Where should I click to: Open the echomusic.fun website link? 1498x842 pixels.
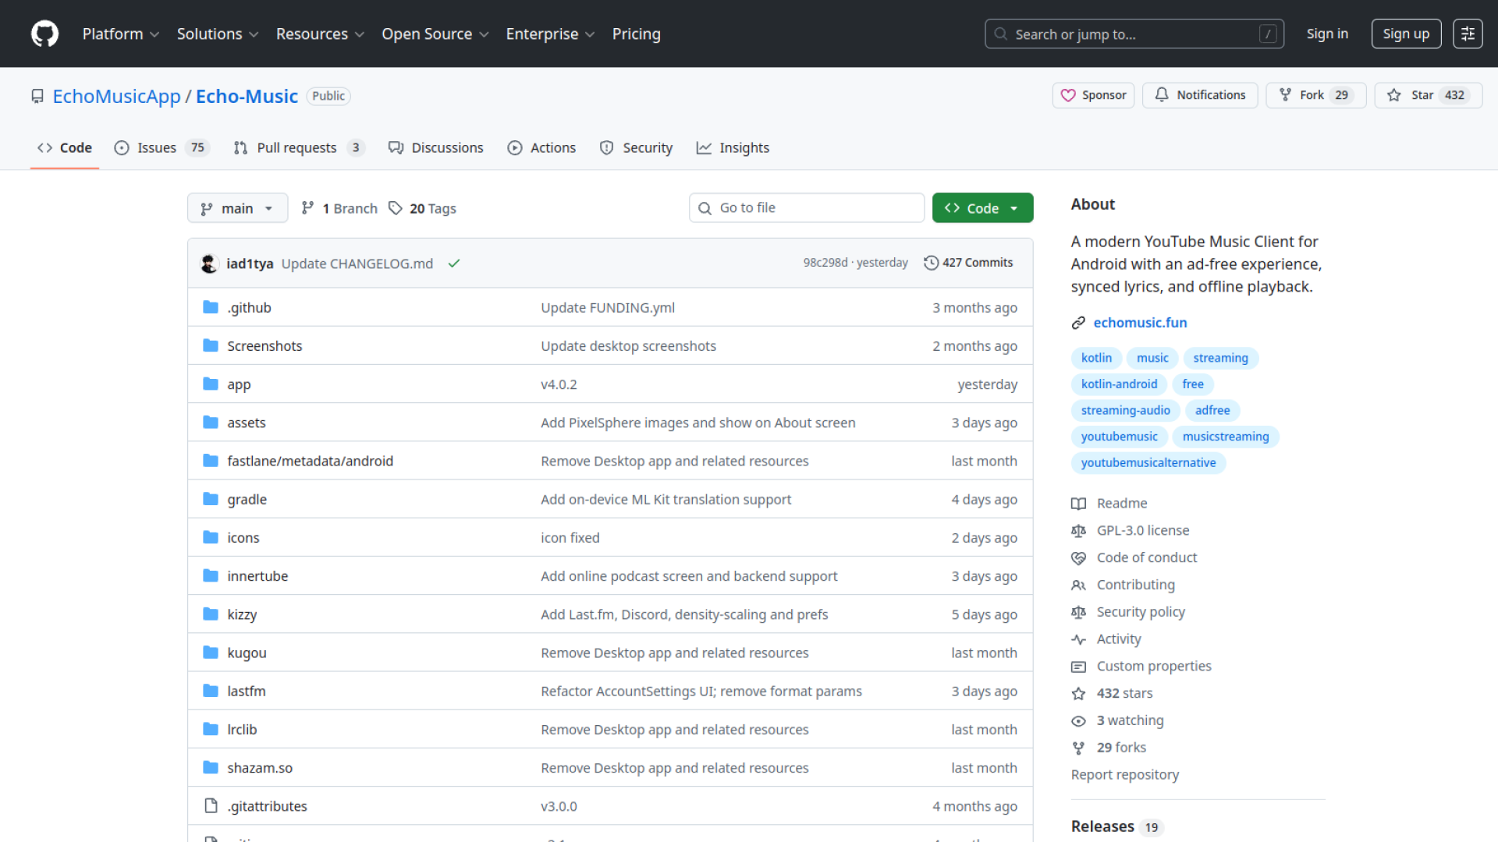1140,322
